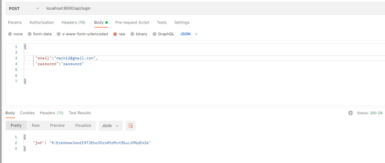Click the Status: 200 OK label

(370, 113)
